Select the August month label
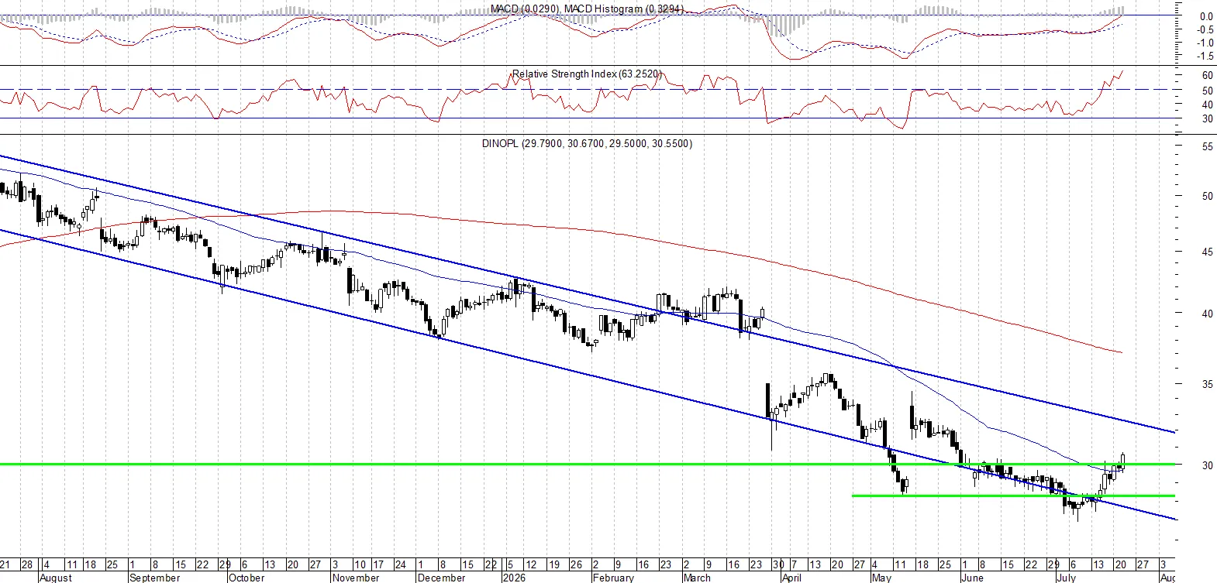The width and height of the screenshot is (1217, 583). click(55, 578)
